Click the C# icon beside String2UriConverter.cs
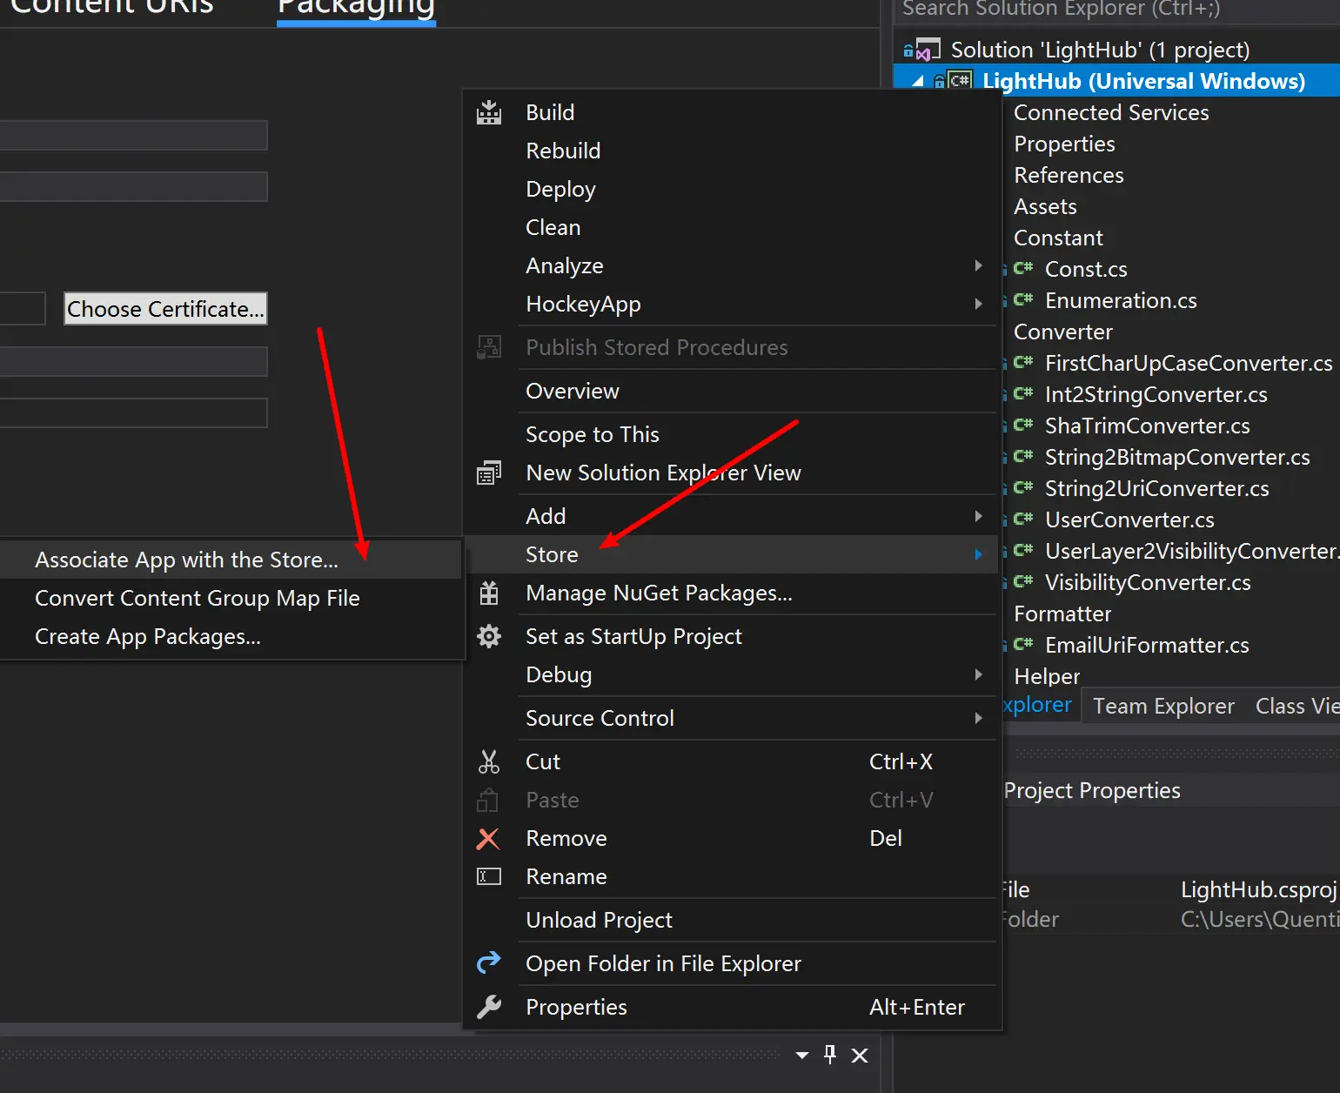 [x=1023, y=488]
